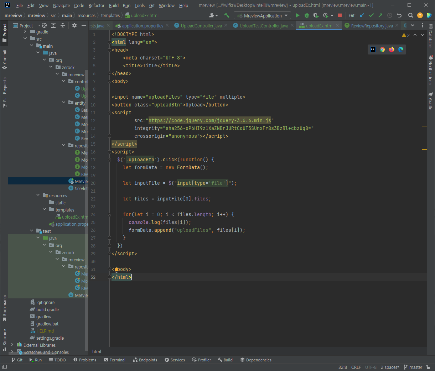Screen dimensions: 435x371
Task: Run with coverage icon
Action: pyautogui.click(x=316, y=15)
